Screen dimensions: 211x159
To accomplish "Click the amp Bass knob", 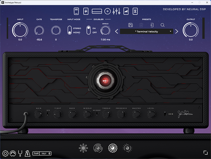I will point(73,114).
